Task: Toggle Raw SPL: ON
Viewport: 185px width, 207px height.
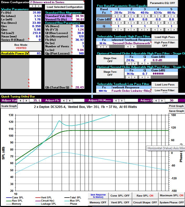Action: [x=145, y=196]
